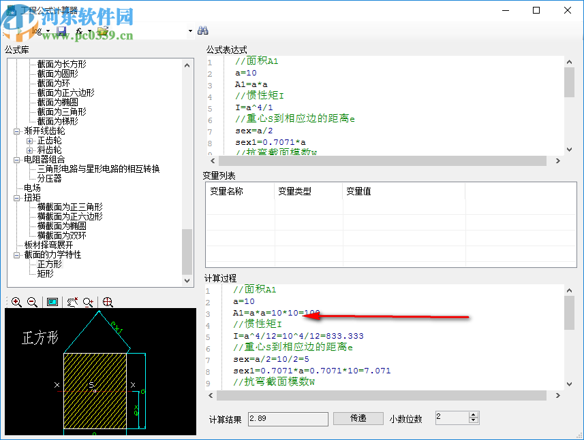Viewport: 584px width, 440px height.
Task: Open the dropdown arrow beside log
Action: pos(48,31)
